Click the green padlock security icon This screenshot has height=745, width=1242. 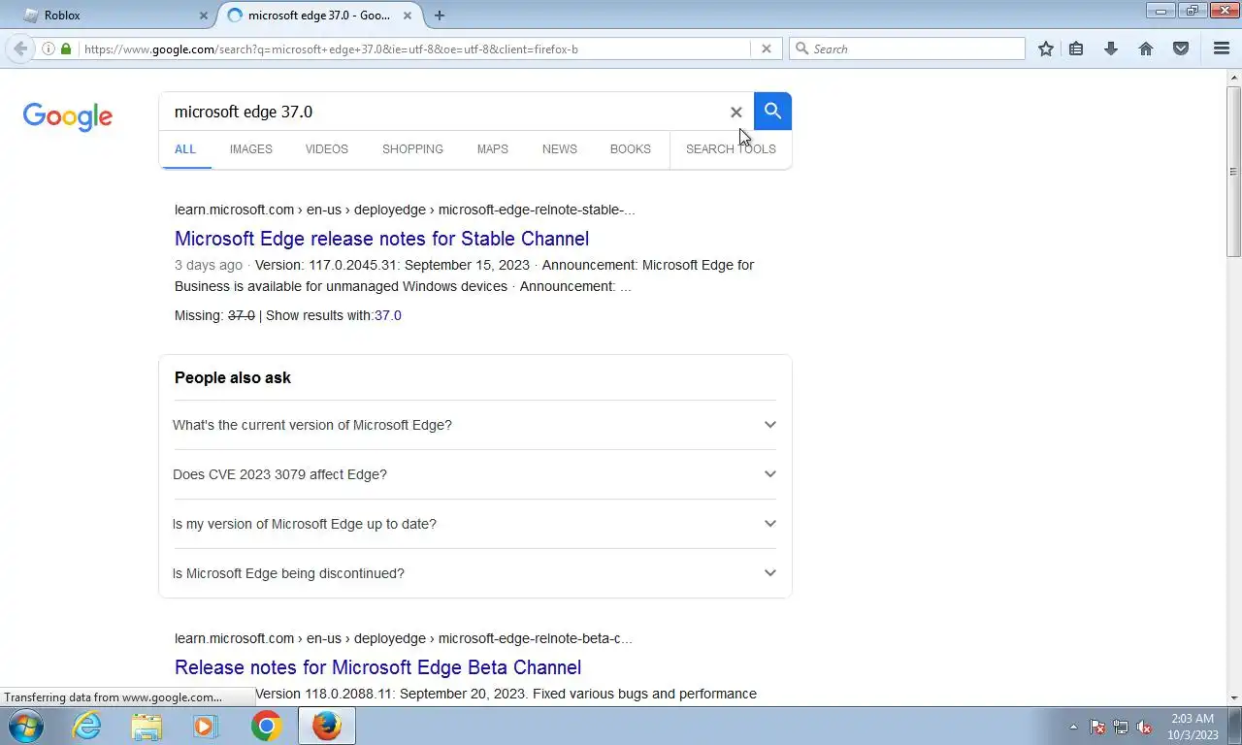tap(66, 49)
